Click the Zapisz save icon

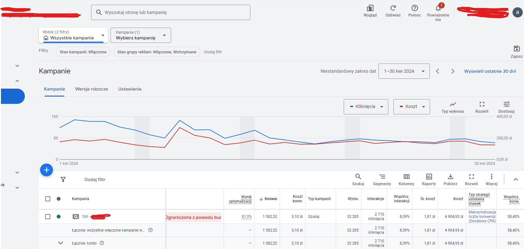517,49
